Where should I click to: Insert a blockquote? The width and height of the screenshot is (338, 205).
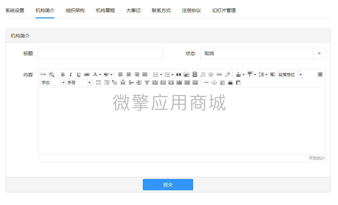click(x=179, y=74)
